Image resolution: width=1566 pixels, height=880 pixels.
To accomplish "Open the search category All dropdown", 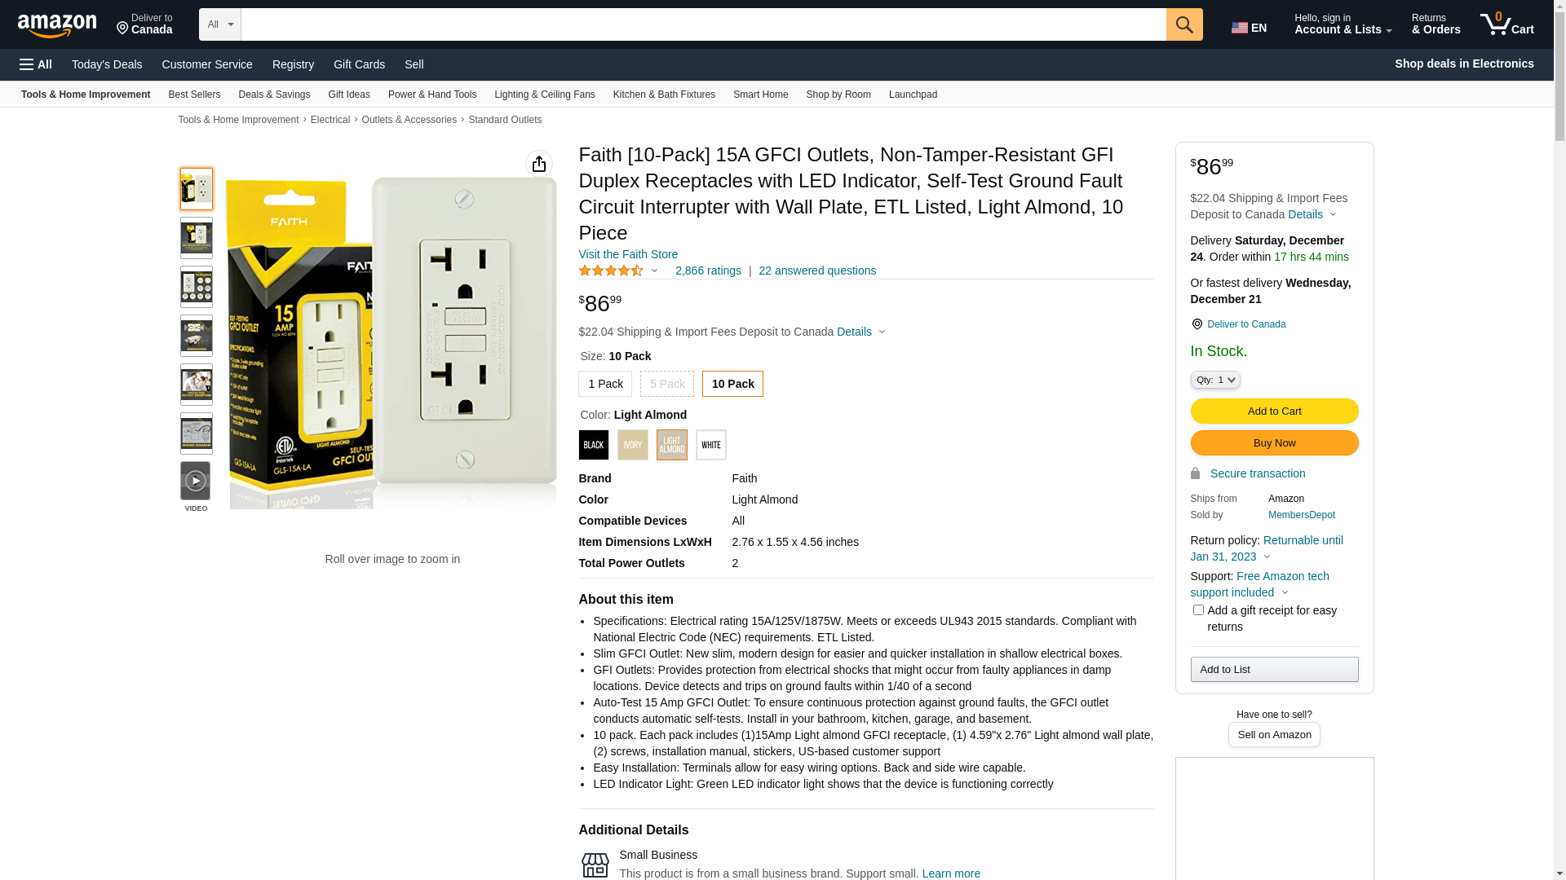I will [220, 24].
